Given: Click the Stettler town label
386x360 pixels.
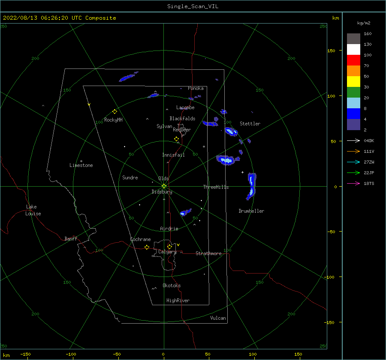Looking at the screenshot, I should (250, 124).
